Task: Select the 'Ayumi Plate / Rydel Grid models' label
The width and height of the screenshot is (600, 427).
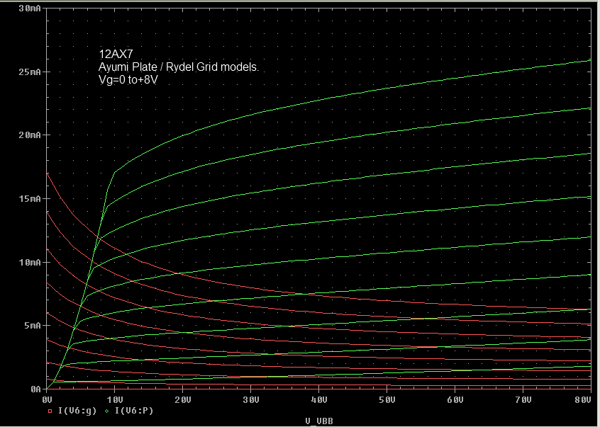Action: [x=178, y=67]
